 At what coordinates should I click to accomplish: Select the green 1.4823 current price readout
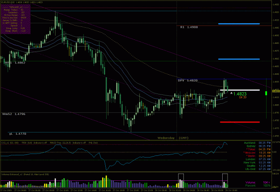click(x=240, y=94)
